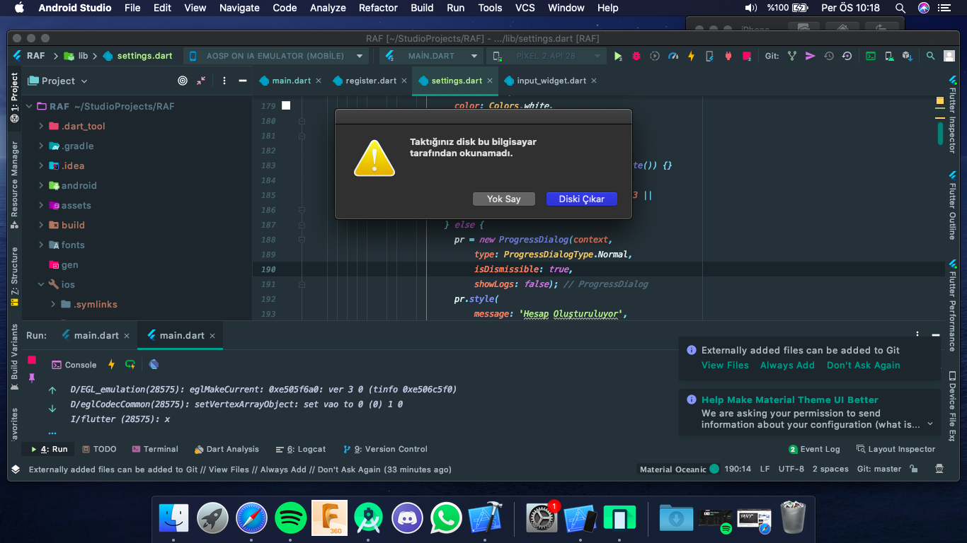
Task: Run the app with the green play icon
Action: (618, 56)
